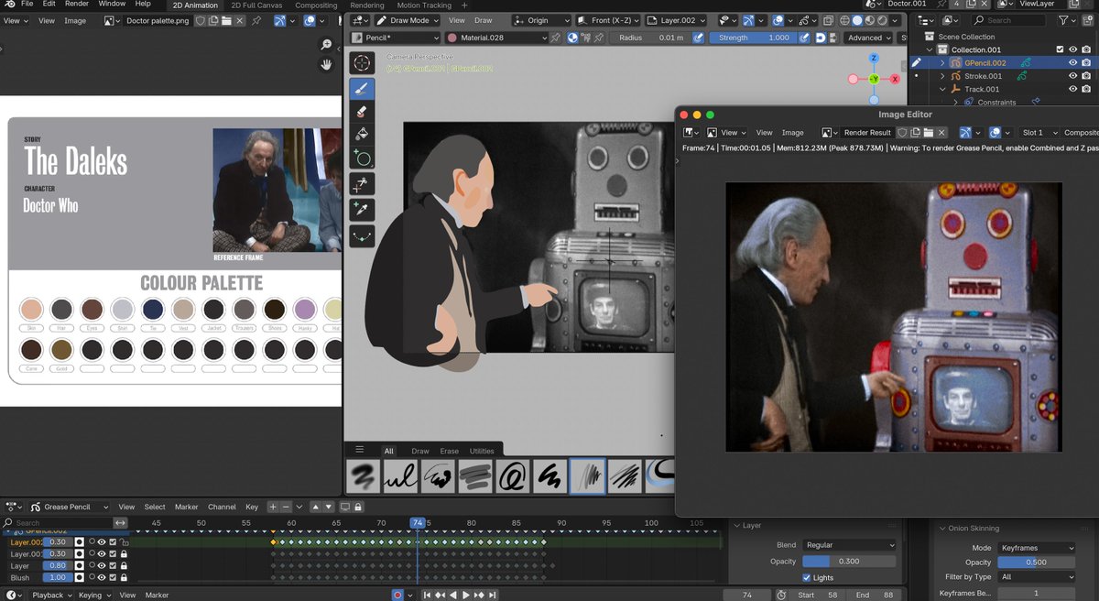Select the Cursor tool in viewport toolbar
The width and height of the screenshot is (1099, 601).
click(x=363, y=63)
